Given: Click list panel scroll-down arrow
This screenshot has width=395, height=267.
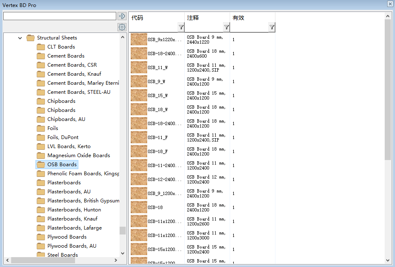Looking at the screenshot, I should point(388,260).
